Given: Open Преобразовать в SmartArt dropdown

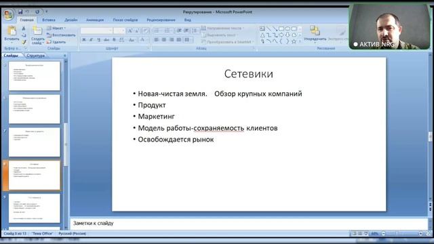Looking at the screenshot, I should 228,42.
